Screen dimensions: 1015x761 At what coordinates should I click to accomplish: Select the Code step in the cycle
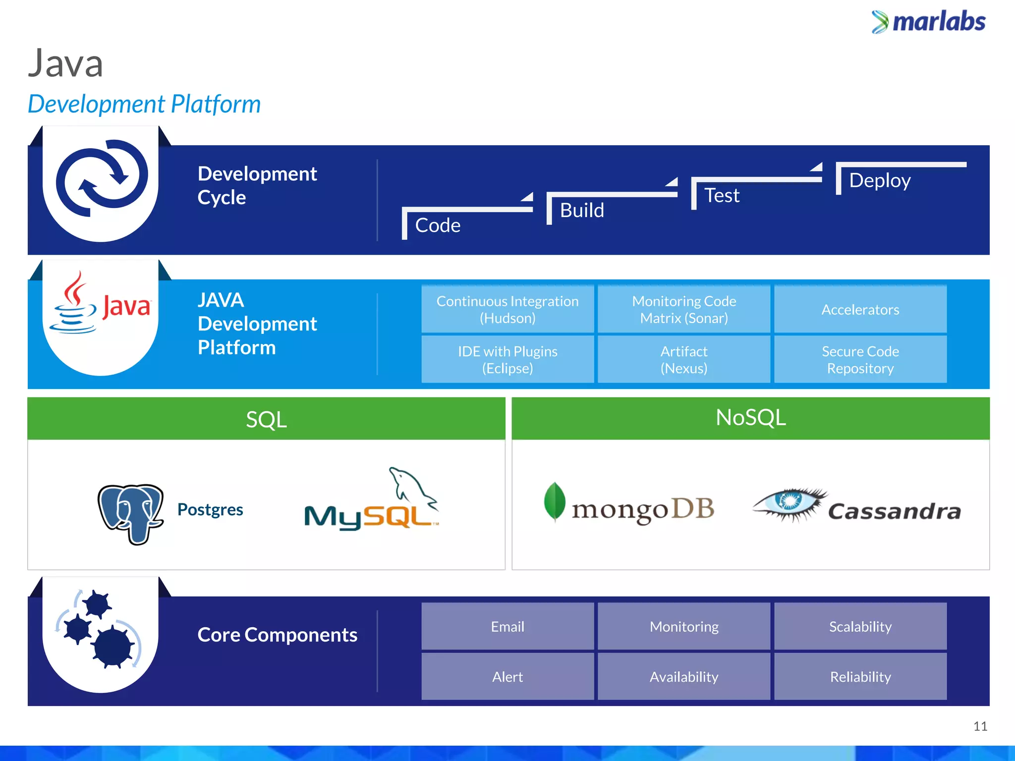point(438,225)
